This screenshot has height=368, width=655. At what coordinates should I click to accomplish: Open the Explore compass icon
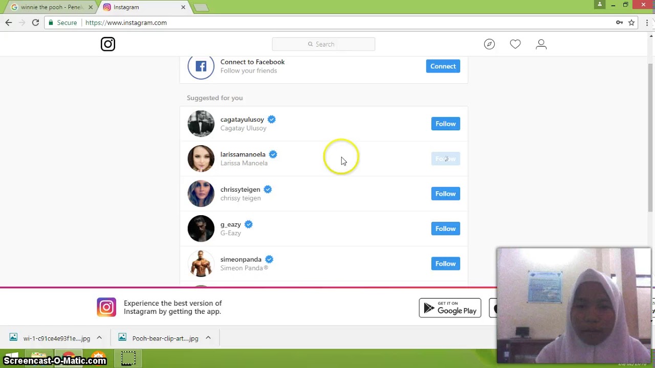click(490, 44)
